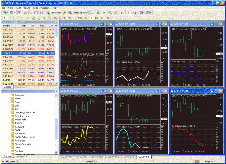Viewport: 226px width, 164px height.
Task: Click Navigator scrollbar up arrow
Action: pyautogui.click(x=56, y=95)
